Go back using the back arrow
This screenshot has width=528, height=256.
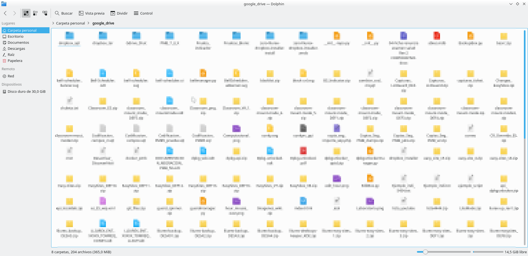5,13
